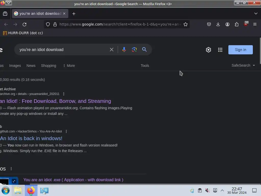Open Firefox account icon
Image resolution: width=261 pixels, height=196 pixels.
[227, 24]
